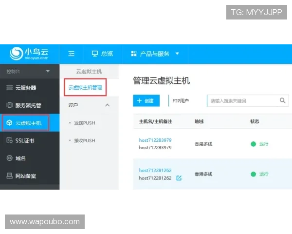Open host712281262 link

(x=155, y=170)
